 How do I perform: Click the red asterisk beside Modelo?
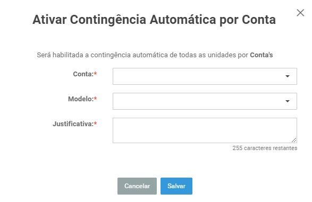[x=95, y=99]
